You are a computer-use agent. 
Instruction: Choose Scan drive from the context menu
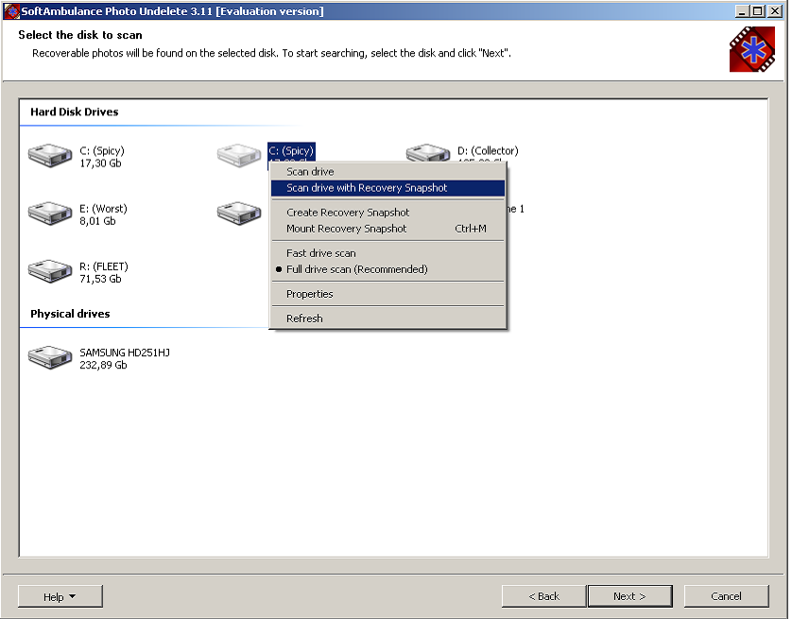pyautogui.click(x=387, y=172)
